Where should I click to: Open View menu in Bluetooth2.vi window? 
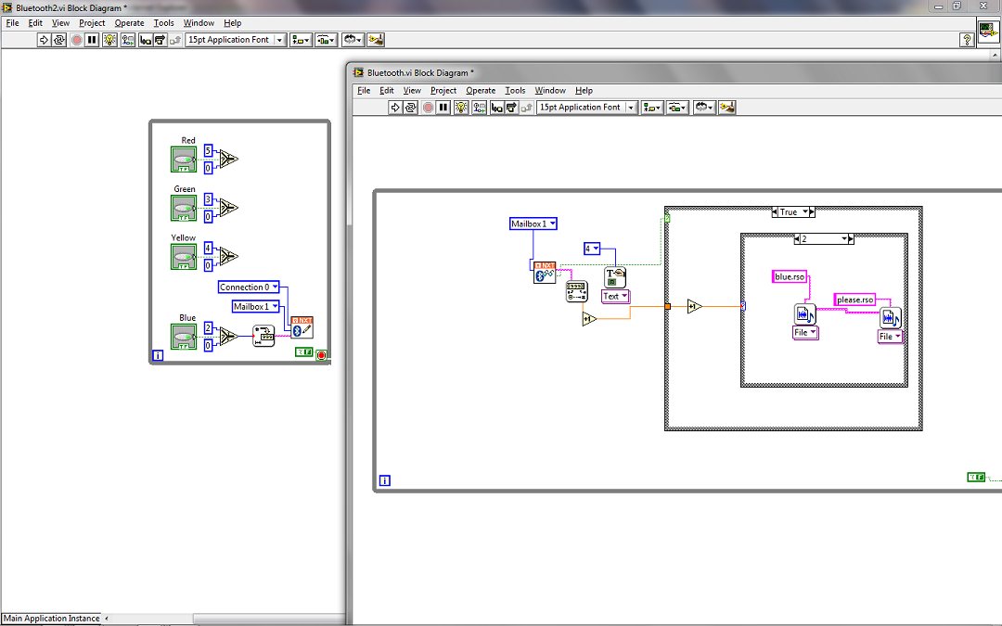click(x=60, y=23)
